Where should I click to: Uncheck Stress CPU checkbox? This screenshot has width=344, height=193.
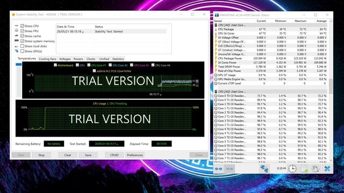click(22, 26)
